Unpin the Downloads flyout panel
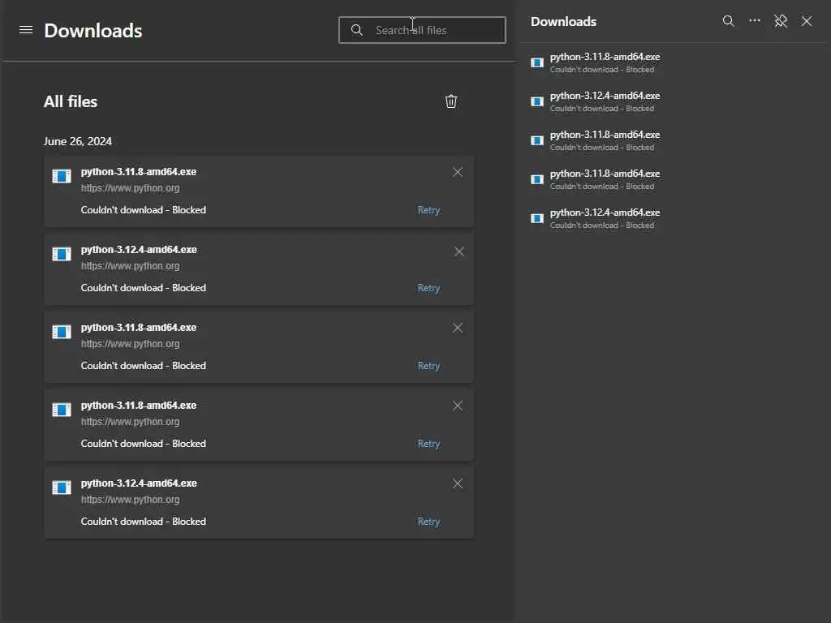The image size is (831, 623). [781, 21]
